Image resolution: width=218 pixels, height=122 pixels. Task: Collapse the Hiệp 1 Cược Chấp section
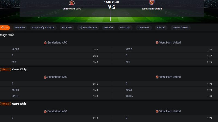19,69
